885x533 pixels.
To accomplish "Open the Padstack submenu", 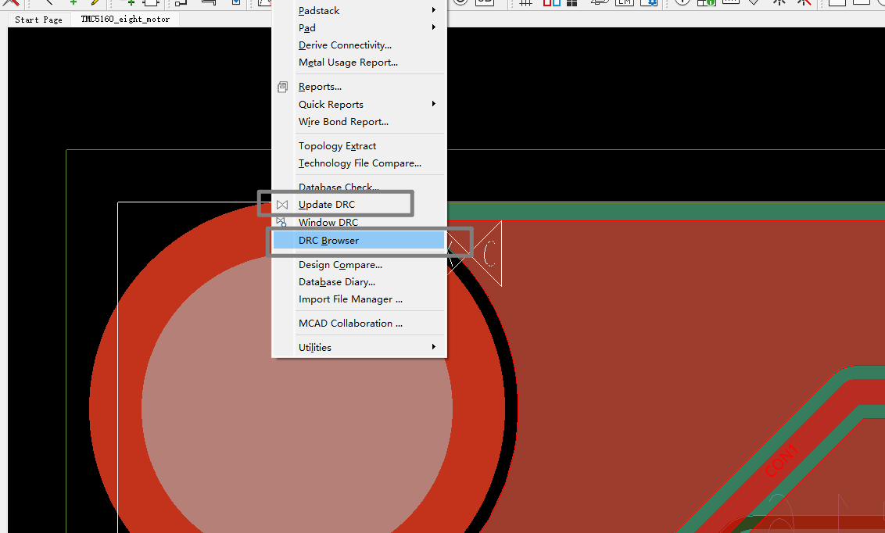I will coord(360,11).
